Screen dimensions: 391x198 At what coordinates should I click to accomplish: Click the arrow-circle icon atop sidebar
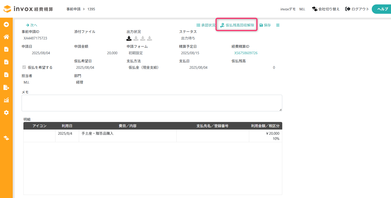tap(6, 24)
